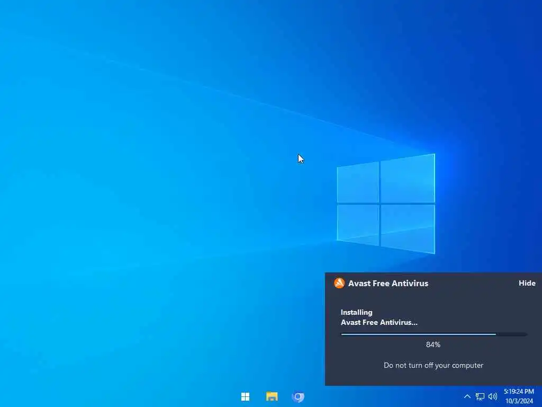Image resolution: width=542 pixels, height=407 pixels.
Task: Open the Windows Start menu
Action: tap(246, 396)
